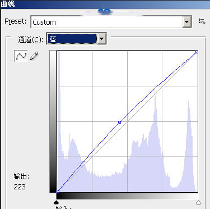Click the white point input slider triangle
This screenshot has height=209, width=210.
198,202
